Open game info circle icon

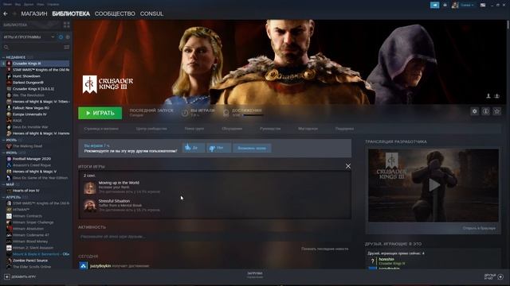click(x=485, y=111)
